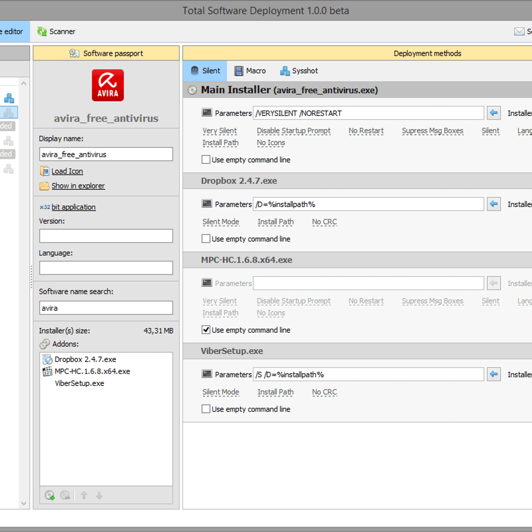Click Install Path under Main Installer
The height and width of the screenshot is (532, 532).
pos(220,143)
